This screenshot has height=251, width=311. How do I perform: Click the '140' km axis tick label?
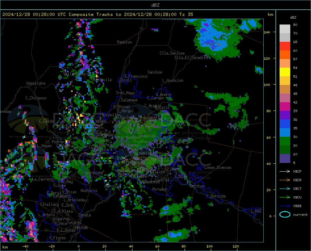pyautogui.click(x=267, y=32)
